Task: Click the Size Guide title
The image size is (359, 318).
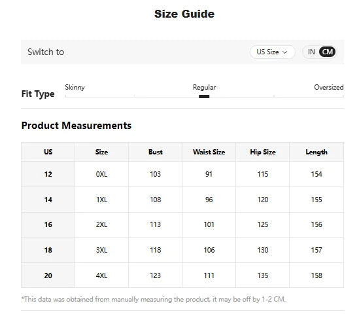Action: tap(184, 14)
